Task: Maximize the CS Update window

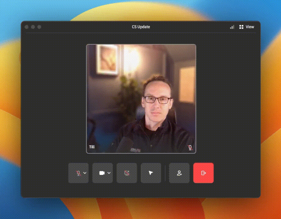Action: click(x=39, y=27)
